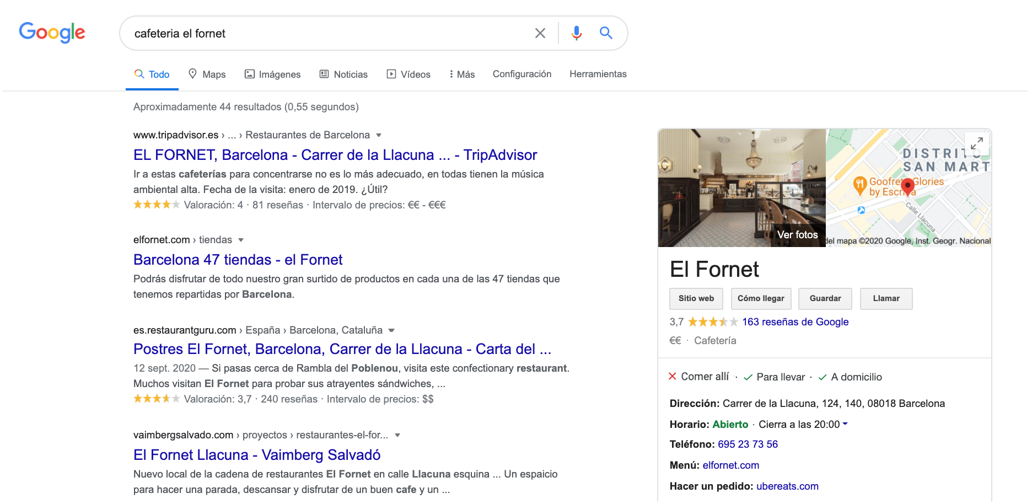Open Herramientas search tools
Screen dimensions: 1032x504
tap(598, 74)
